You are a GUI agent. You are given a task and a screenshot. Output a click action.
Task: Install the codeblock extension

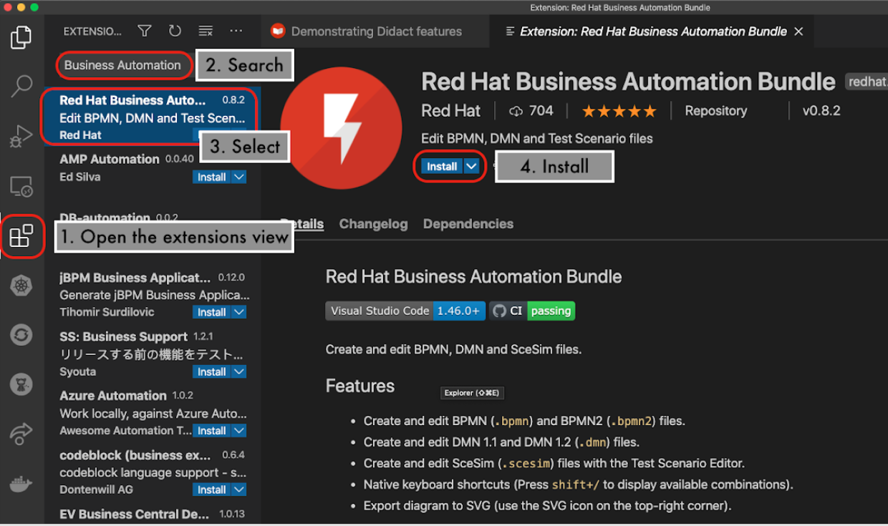click(x=212, y=490)
